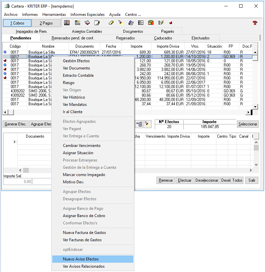Click the notepad with pen toolbar icon
Viewport: 265px width, 272px height.
[97, 23]
